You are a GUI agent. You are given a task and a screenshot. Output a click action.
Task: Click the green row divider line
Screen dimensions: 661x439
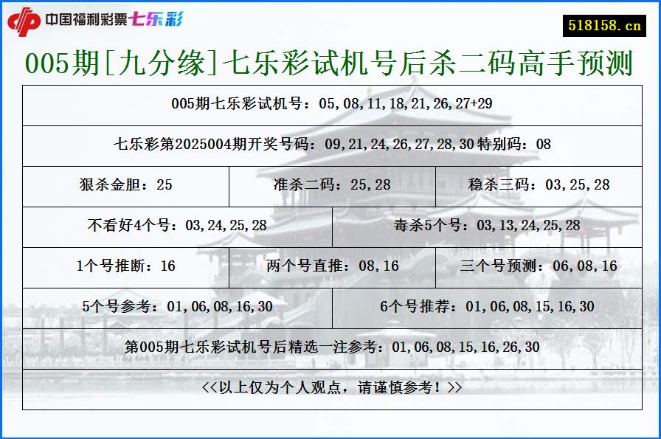click(x=330, y=85)
